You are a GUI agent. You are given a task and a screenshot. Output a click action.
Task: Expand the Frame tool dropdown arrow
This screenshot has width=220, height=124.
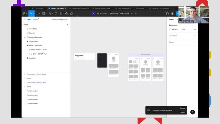point(40,14)
